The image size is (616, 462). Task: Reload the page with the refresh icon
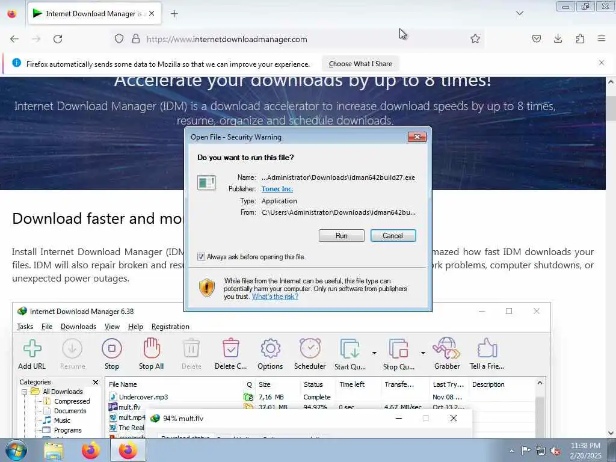(x=58, y=39)
